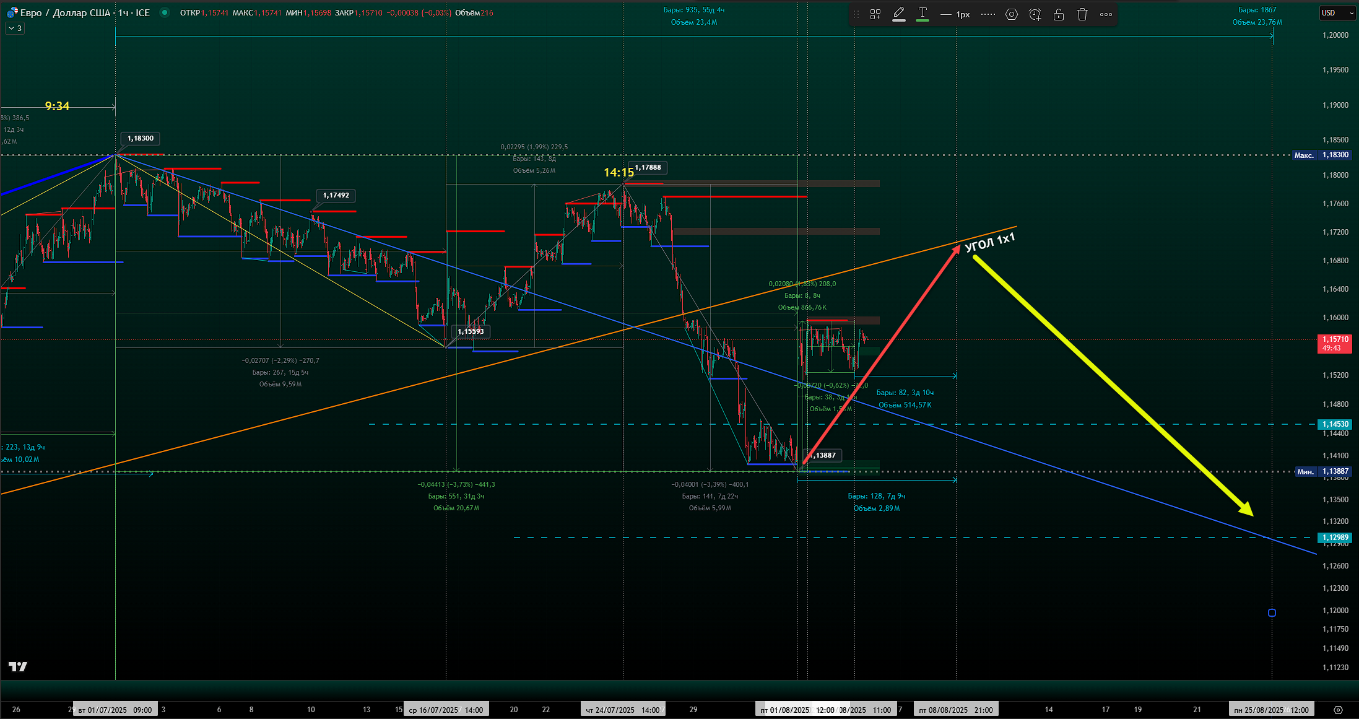Click time label пн 25/08/2025 12:00
Image resolution: width=1359 pixels, height=719 pixels.
[x=1272, y=710]
